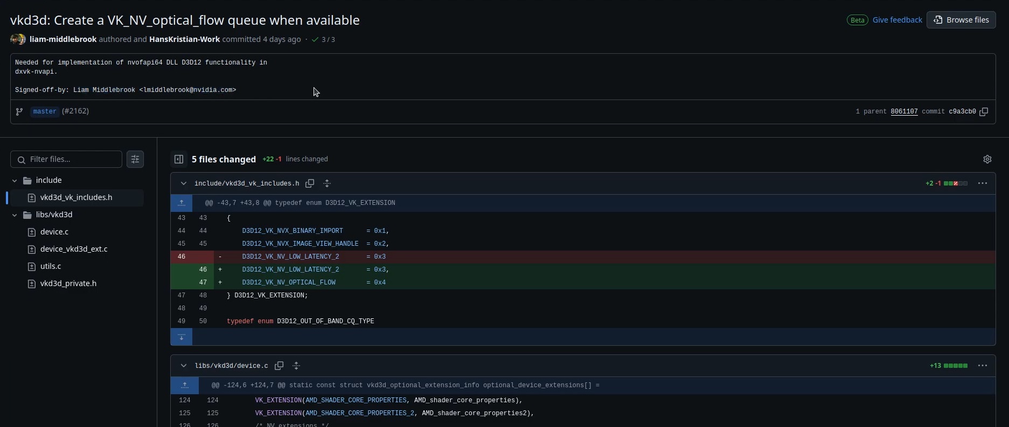
Task: Copy path of vkd3d_vk_includes.h file
Action: pyautogui.click(x=310, y=183)
